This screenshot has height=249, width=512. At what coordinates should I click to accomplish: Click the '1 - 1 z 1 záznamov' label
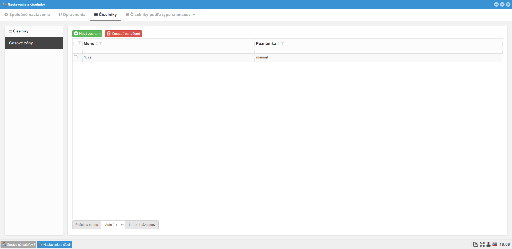pos(142,225)
